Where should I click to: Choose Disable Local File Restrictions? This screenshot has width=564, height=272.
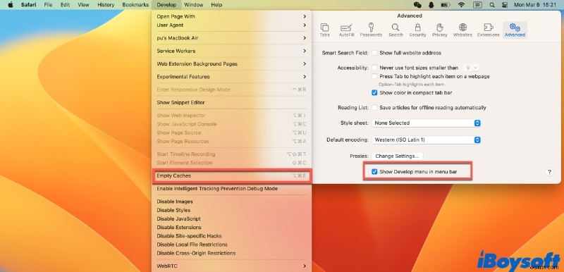(232, 245)
